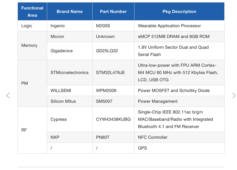Select the CYW43438KUBG part number
Viewport: 237px width, 170px height.
click(113, 119)
